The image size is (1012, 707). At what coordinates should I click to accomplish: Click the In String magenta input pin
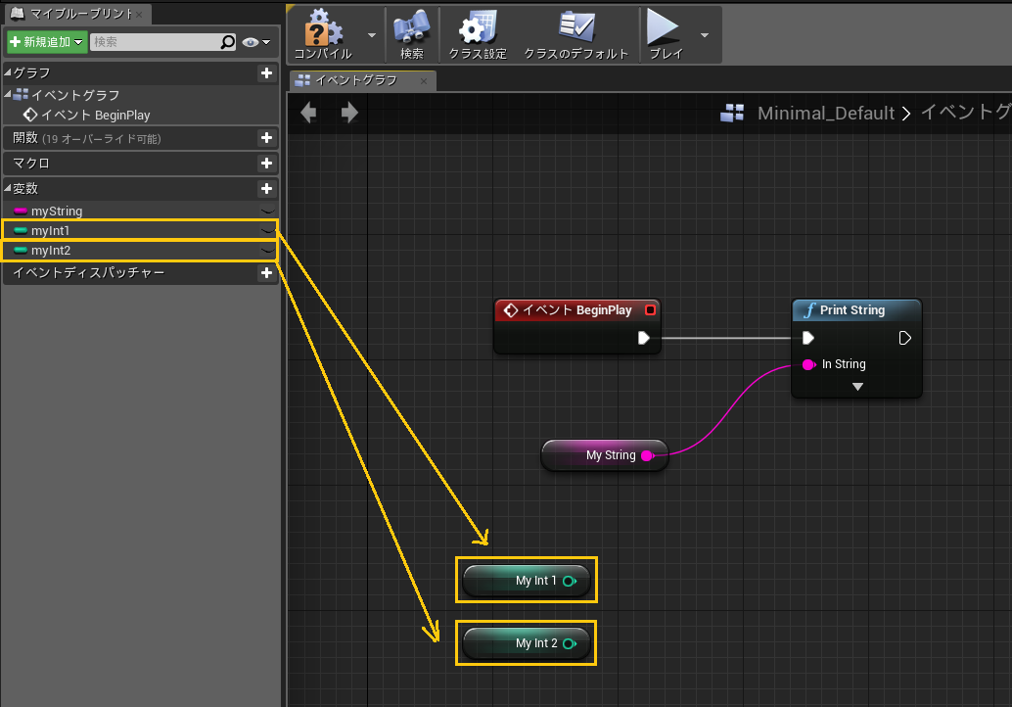point(808,365)
